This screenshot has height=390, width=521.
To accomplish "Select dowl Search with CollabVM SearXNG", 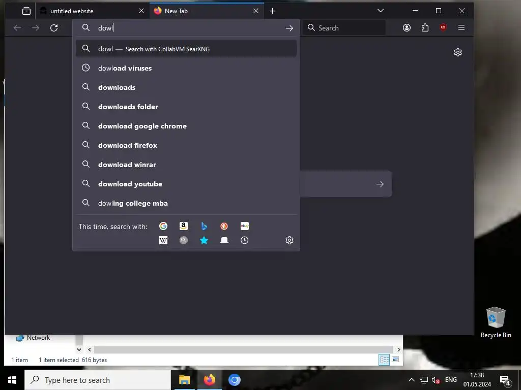I will pos(186,49).
